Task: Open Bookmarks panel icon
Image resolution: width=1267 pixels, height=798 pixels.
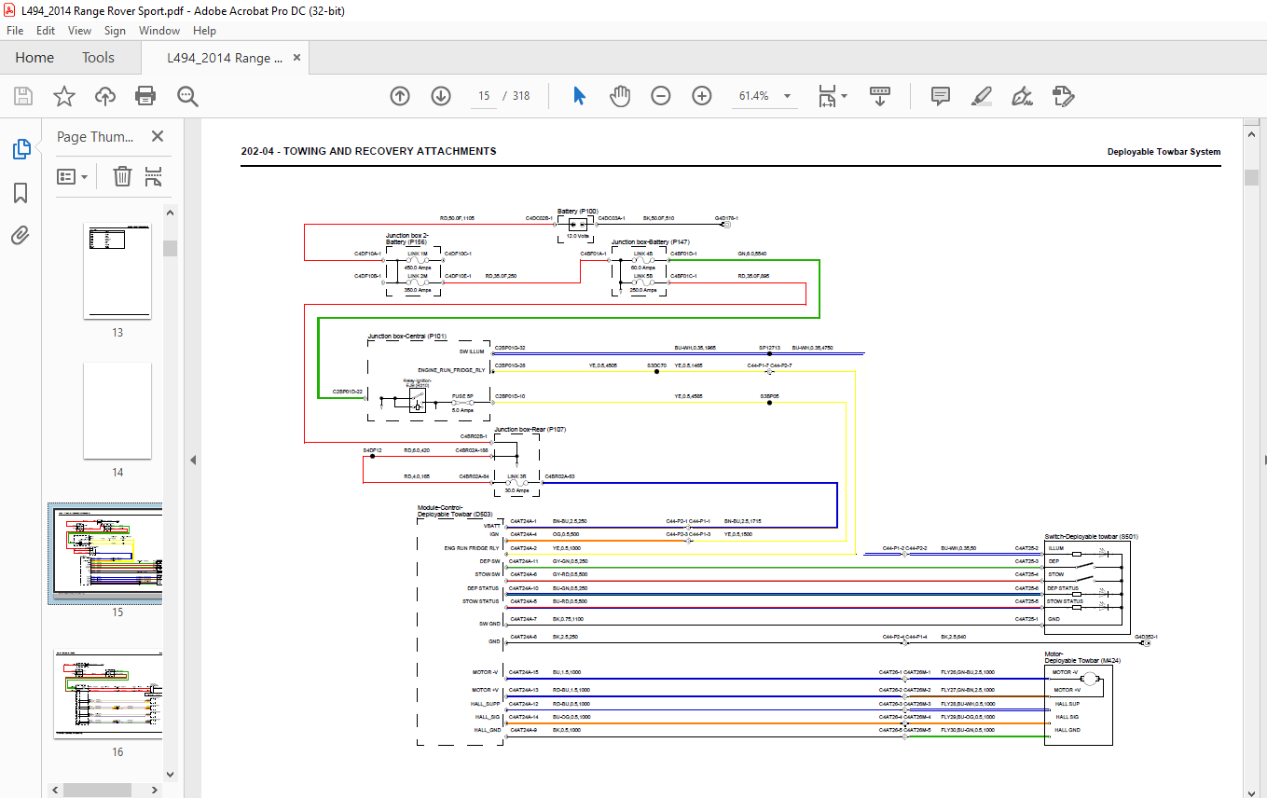Action: [21, 193]
